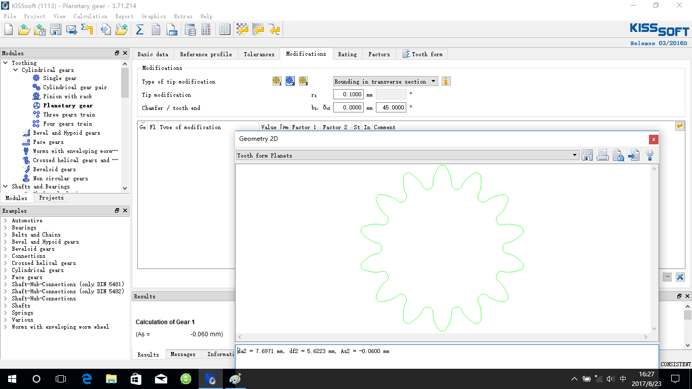The image size is (692, 389).
Task: Open the database tool icon
Action: pos(190,29)
